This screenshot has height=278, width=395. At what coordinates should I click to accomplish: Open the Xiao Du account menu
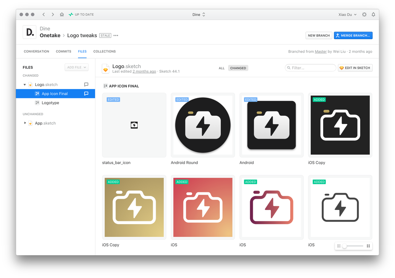347,14
